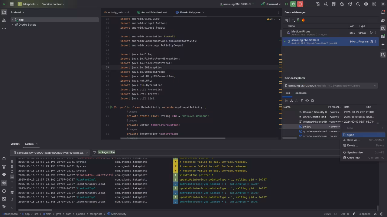Switch to Processes tab

pos(301,93)
